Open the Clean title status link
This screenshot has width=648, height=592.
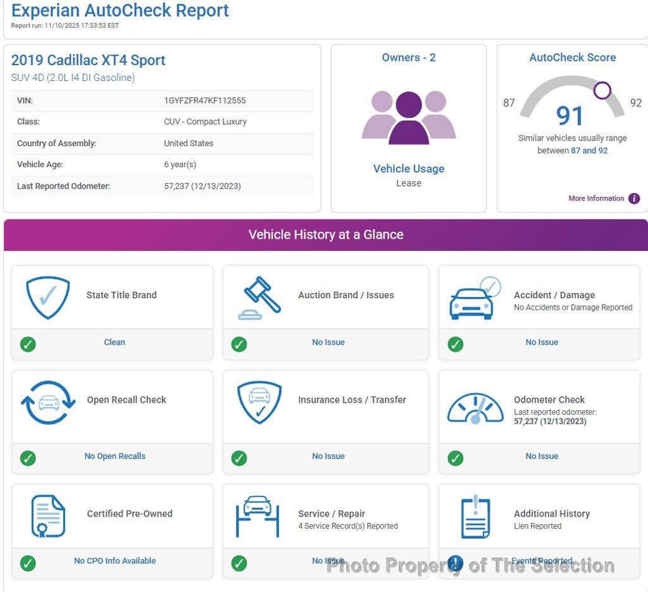click(x=115, y=342)
